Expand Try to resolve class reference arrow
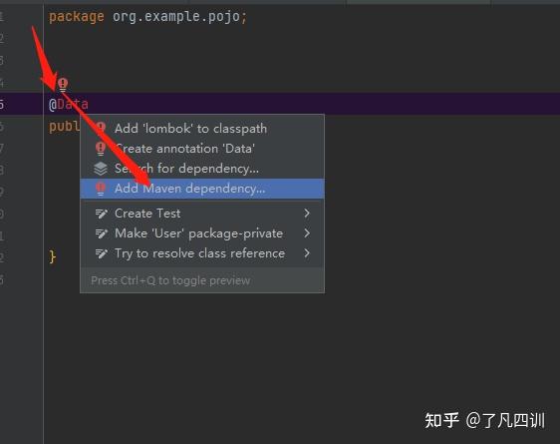 (307, 253)
